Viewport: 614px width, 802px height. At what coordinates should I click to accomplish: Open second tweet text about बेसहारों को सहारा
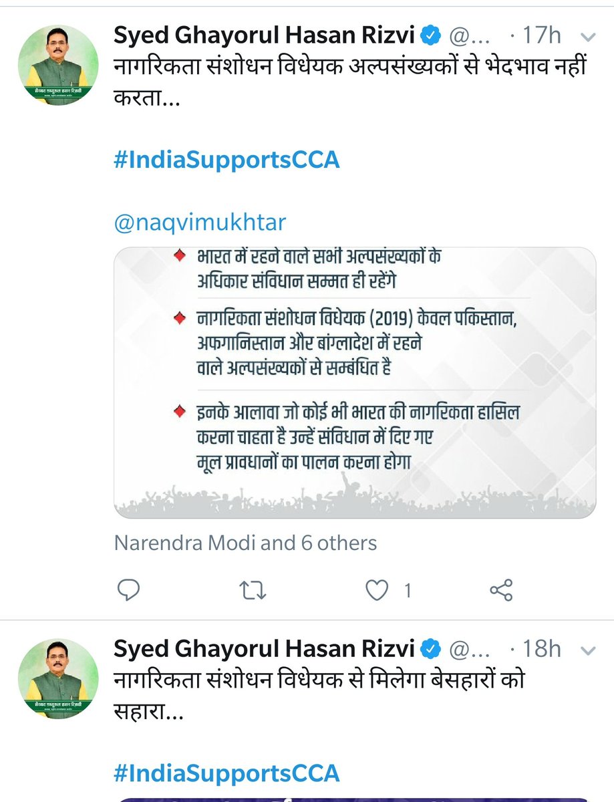coord(319,695)
